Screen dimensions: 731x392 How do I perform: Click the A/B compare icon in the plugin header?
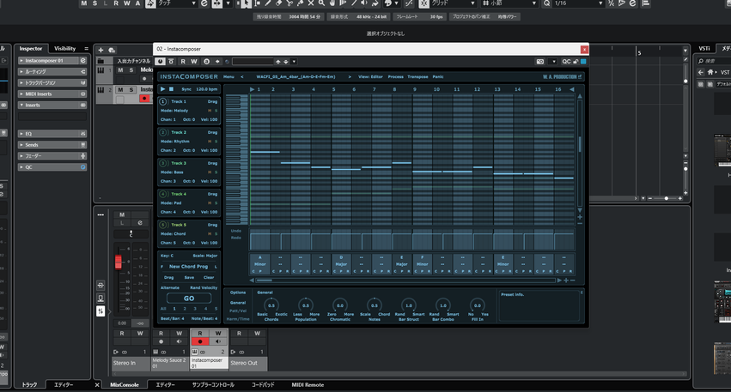(206, 62)
